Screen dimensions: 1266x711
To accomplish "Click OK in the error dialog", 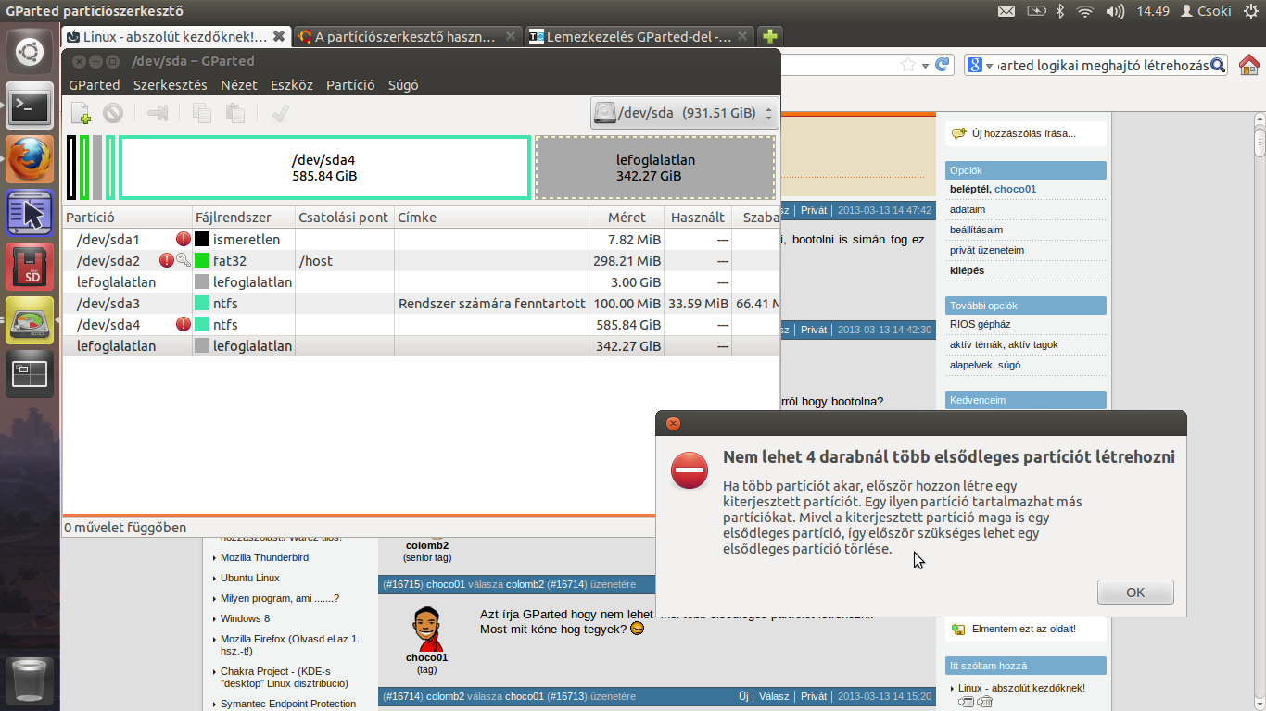I will pos(1135,592).
